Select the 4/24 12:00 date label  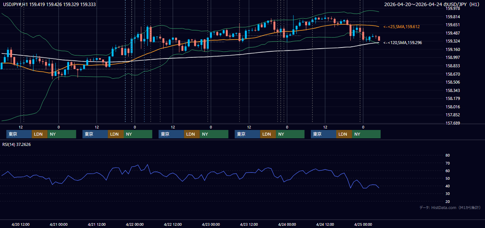(x=325, y=224)
